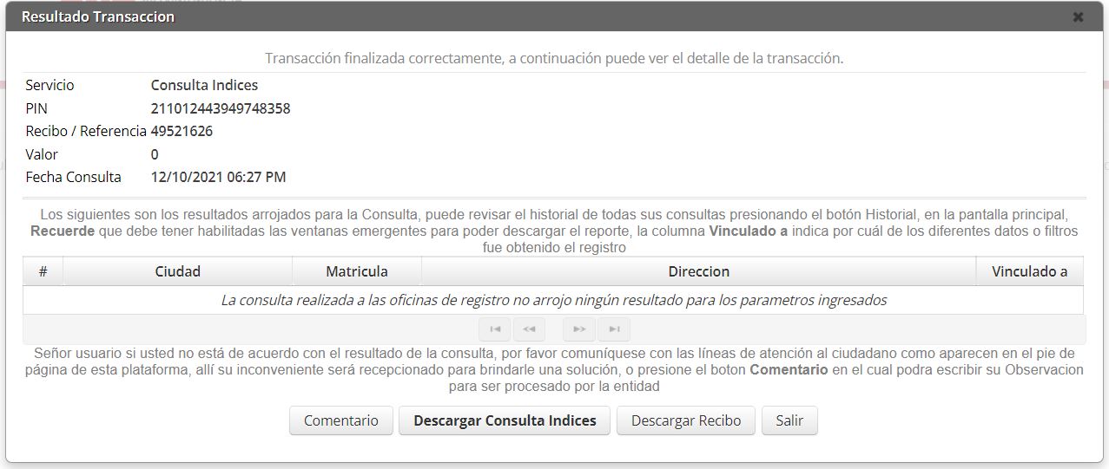The image size is (1109, 469).
Task: Click the Comentario button
Action: (x=341, y=420)
